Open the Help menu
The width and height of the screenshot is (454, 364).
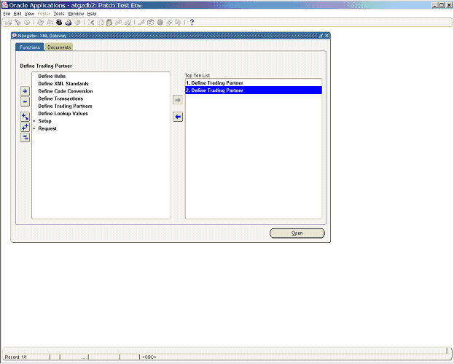click(92, 14)
